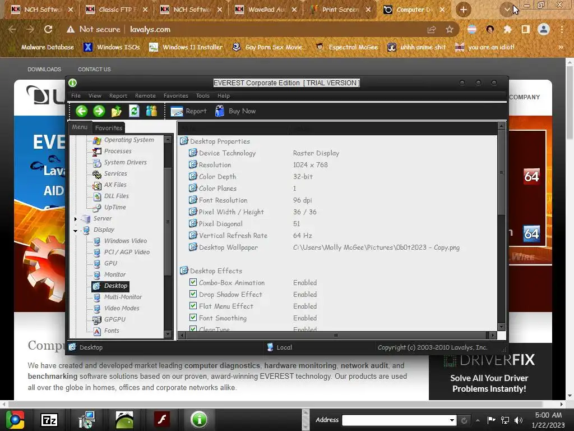The height and width of the screenshot is (431, 574).
Task: Expand the Server tree node
Action: 76,219
